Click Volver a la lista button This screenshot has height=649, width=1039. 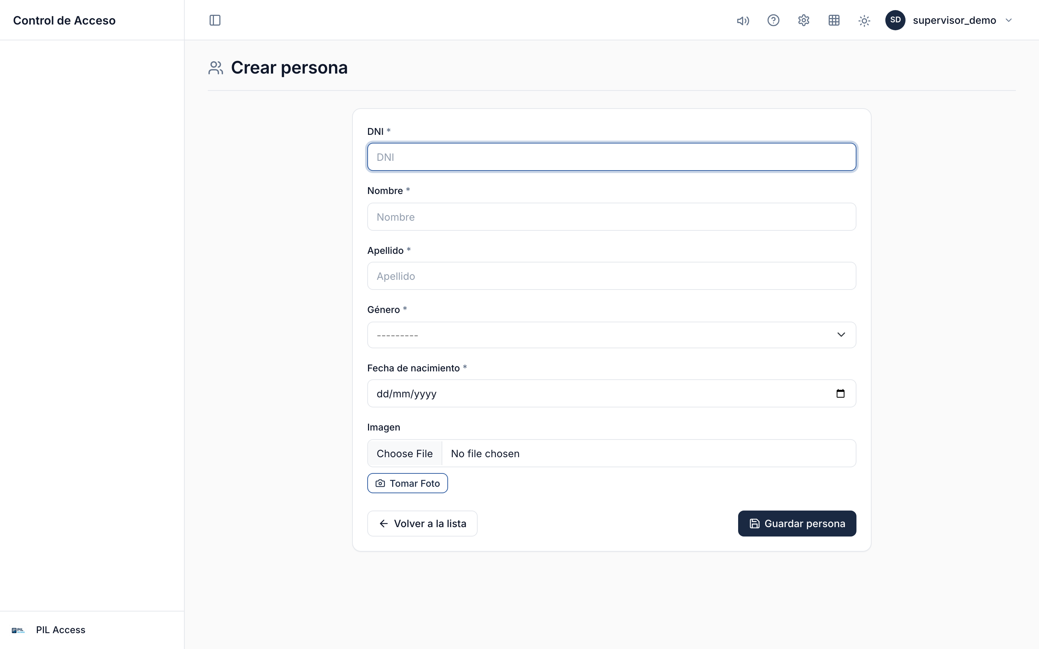coord(422,523)
